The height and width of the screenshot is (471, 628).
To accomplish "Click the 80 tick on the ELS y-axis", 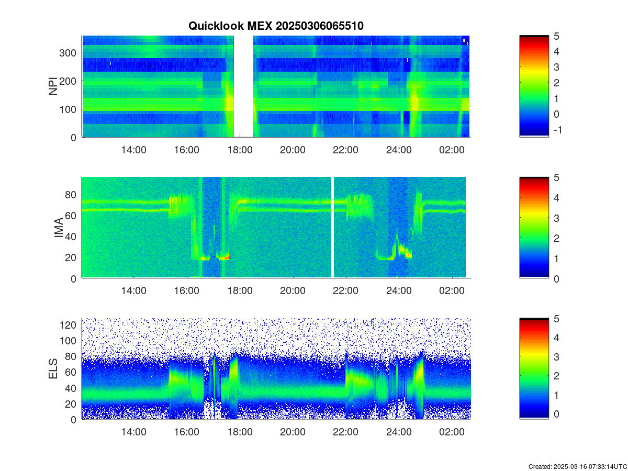I will click(72, 356).
